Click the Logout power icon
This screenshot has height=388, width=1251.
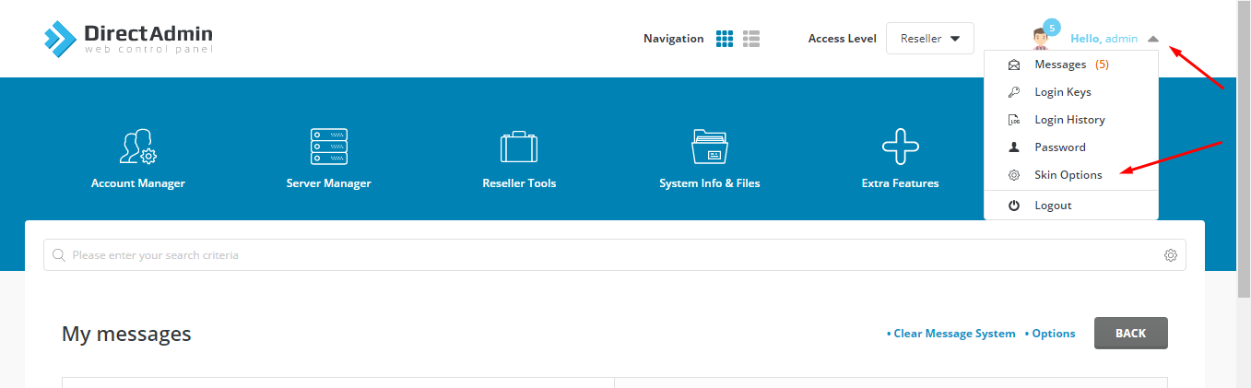point(1014,206)
